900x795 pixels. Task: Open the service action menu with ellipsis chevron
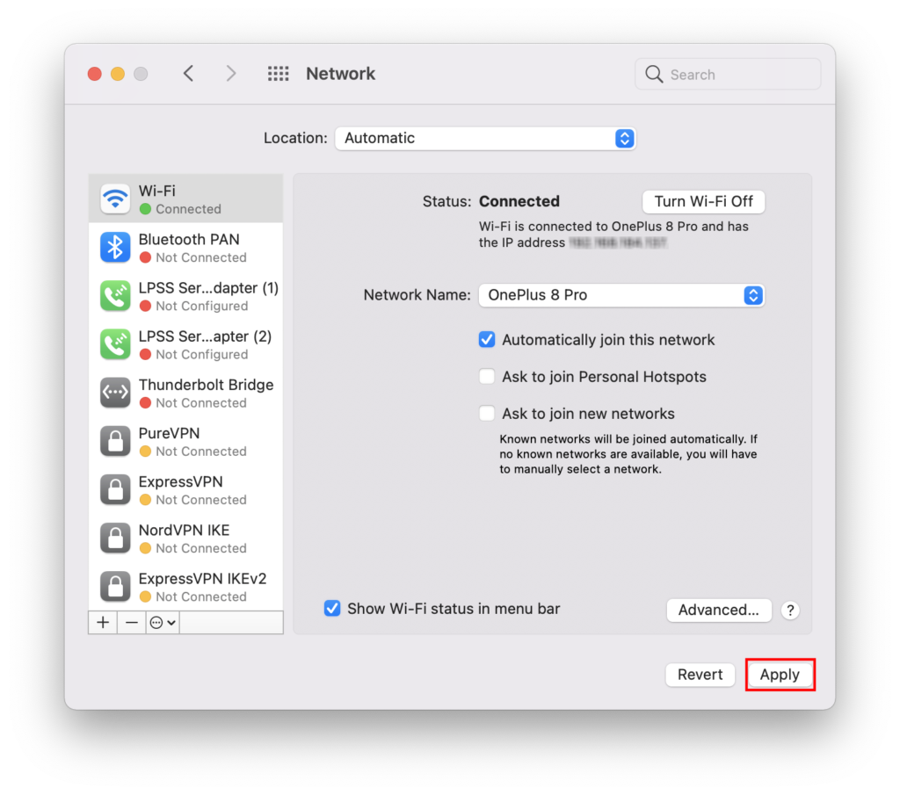click(163, 622)
